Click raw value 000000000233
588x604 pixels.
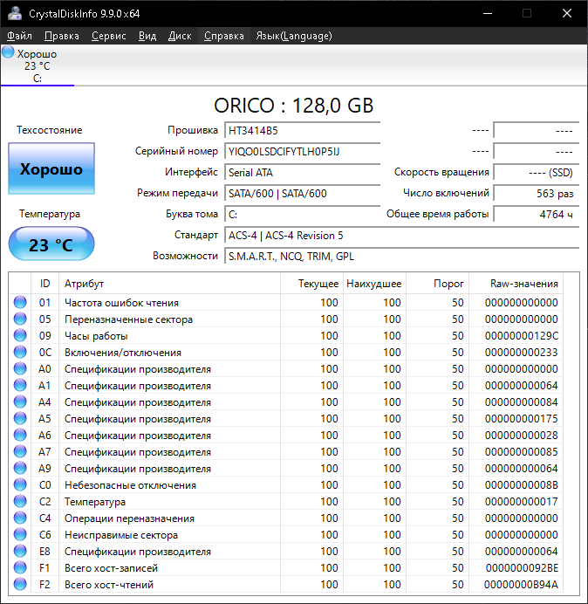click(x=522, y=353)
